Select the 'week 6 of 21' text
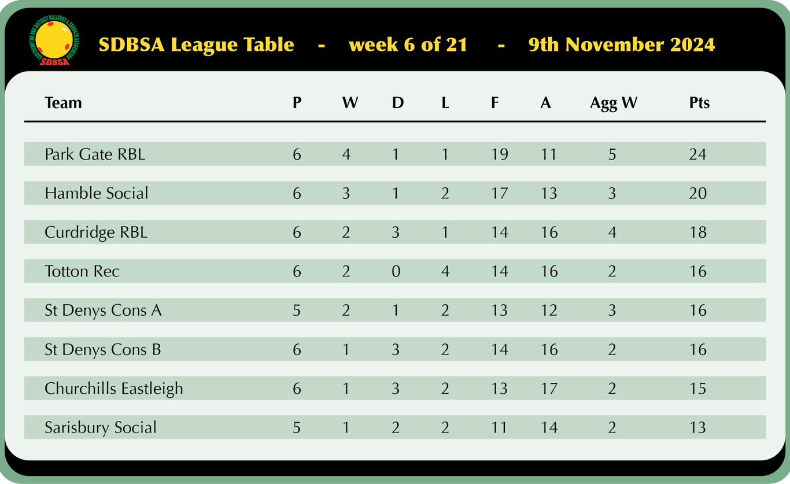Screen dimensions: 790x484 click(408, 45)
